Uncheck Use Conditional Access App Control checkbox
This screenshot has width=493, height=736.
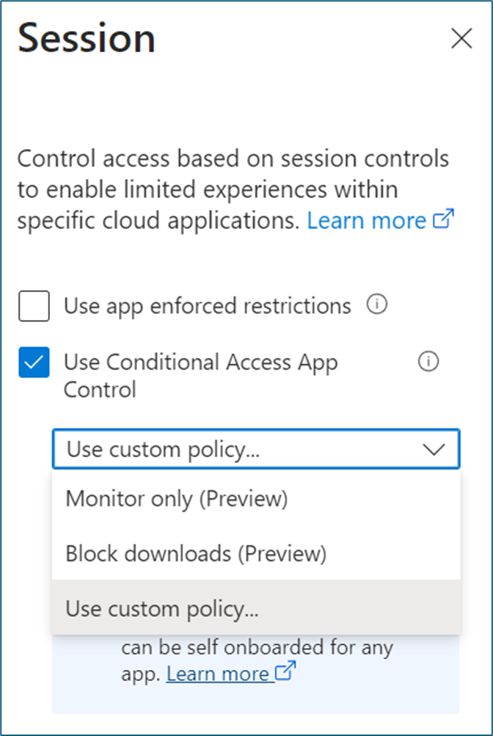[34, 362]
